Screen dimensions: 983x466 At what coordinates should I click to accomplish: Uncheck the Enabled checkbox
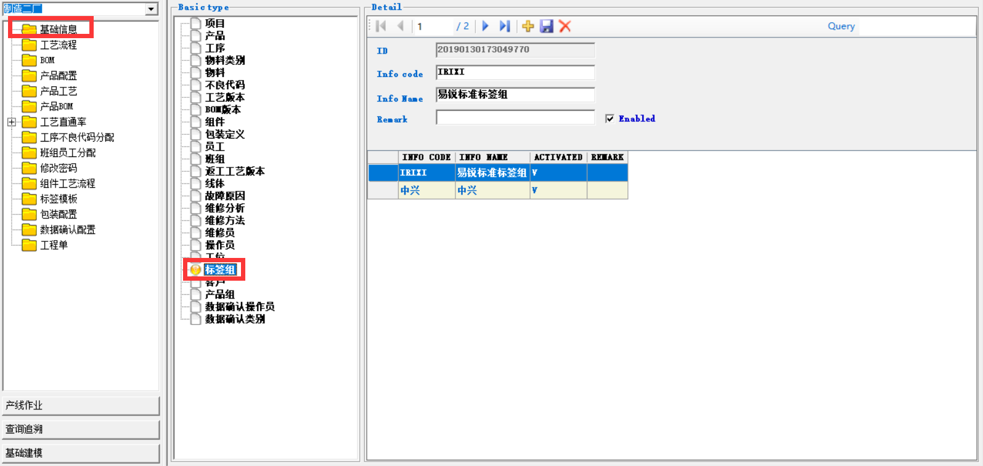tap(610, 119)
